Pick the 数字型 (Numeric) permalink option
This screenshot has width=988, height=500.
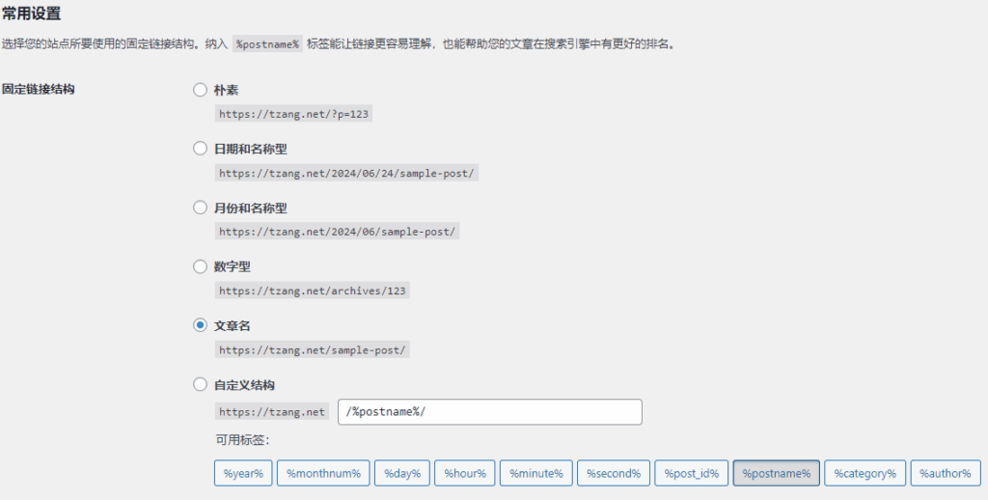[201, 266]
